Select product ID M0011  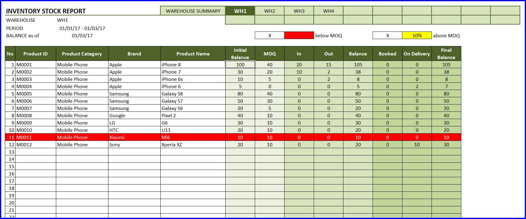[36, 137]
